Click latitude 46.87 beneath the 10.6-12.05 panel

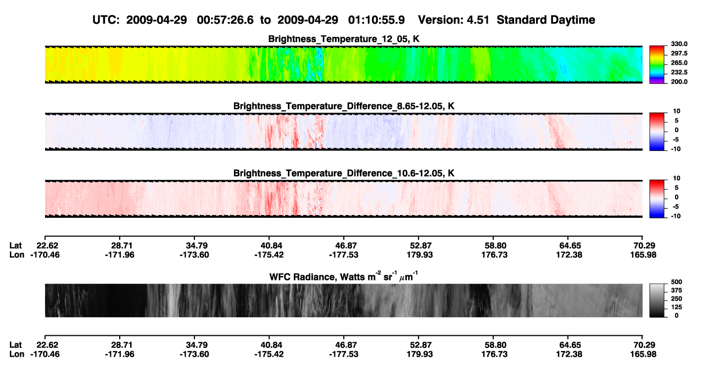[344, 245]
